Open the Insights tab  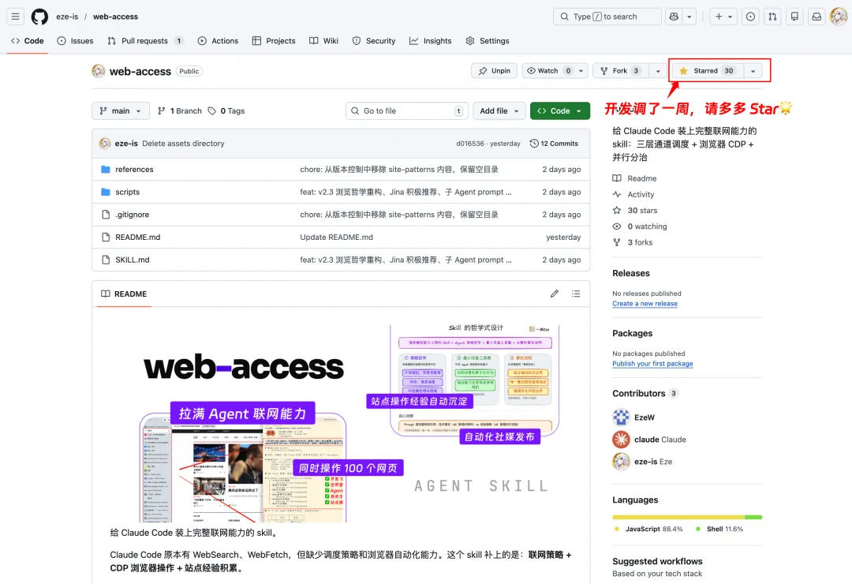click(x=430, y=41)
